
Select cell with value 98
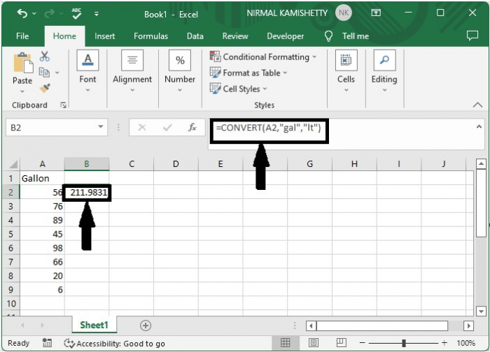[42, 248]
